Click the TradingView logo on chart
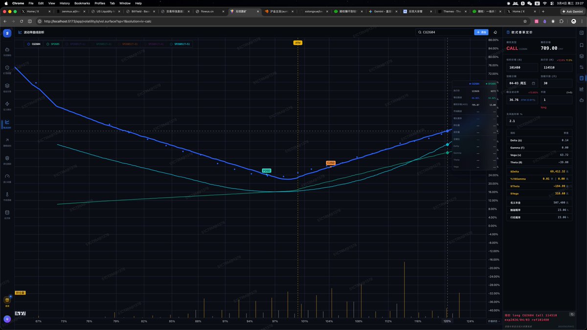 pos(20,313)
